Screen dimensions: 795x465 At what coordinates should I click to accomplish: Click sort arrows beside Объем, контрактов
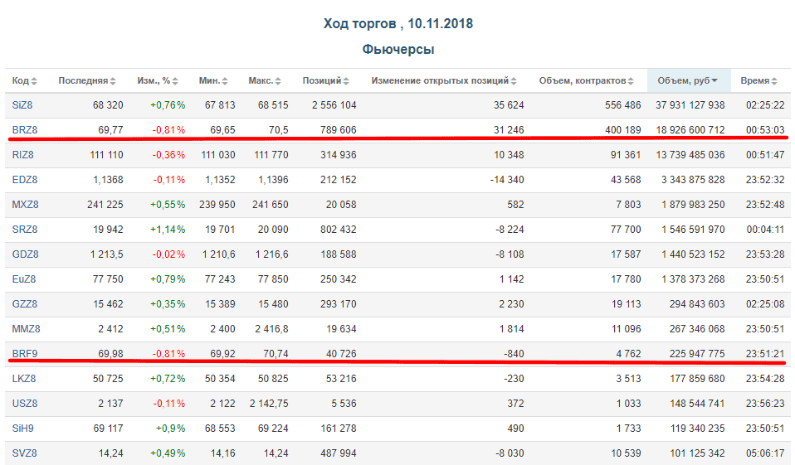point(632,81)
